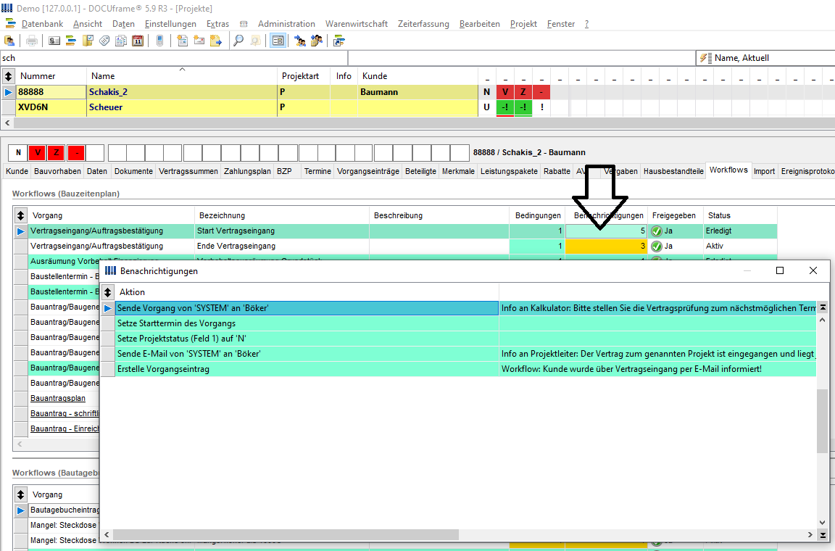
Task: Click the new e-mail envelope toolbar icon
Action: [199, 41]
